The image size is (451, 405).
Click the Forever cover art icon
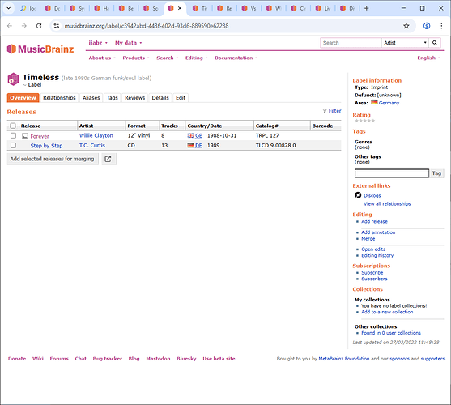25,136
